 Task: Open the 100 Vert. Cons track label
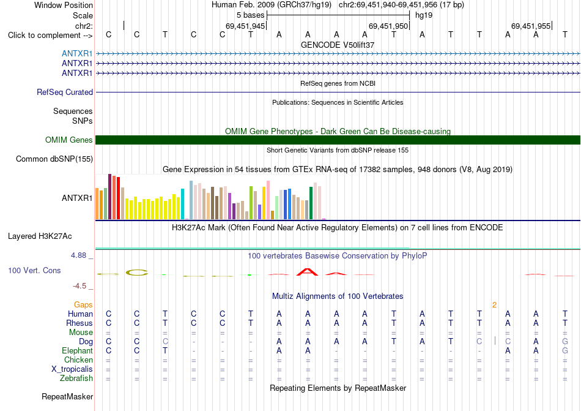tap(34, 270)
